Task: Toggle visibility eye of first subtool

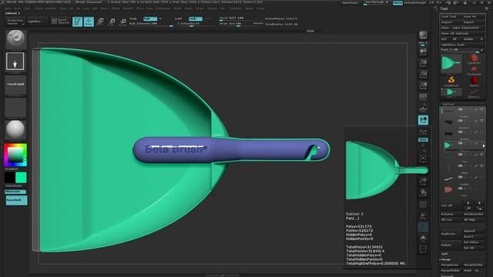Action: (481, 109)
